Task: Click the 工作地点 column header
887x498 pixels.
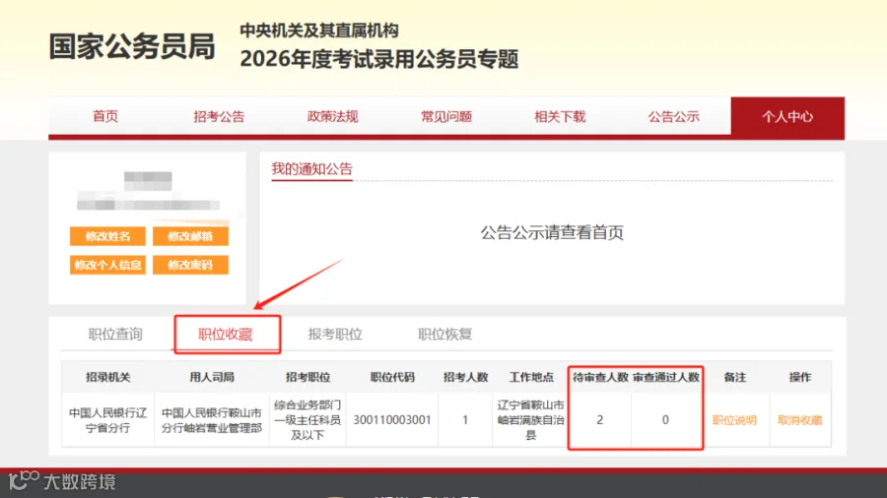Action: click(530, 377)
